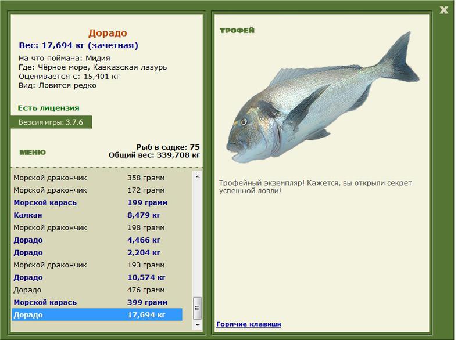The height and width of the screenshot is (340, 465).
Task: Click the ТРОФЕЙ label
Action: (x=237, y=30)
